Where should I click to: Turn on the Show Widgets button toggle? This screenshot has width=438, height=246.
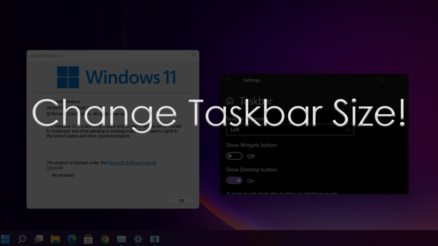coord(234,156)
